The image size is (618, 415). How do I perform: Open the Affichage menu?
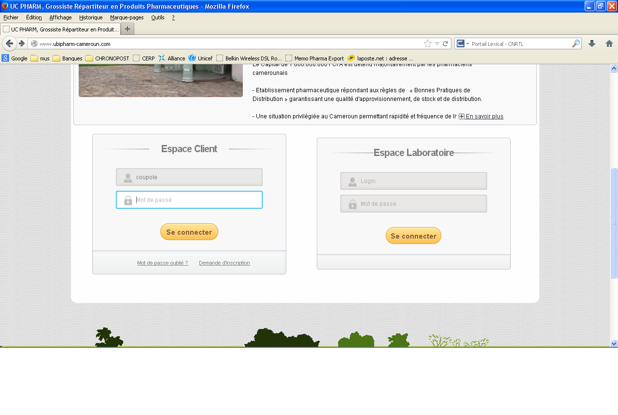(60, 17)
